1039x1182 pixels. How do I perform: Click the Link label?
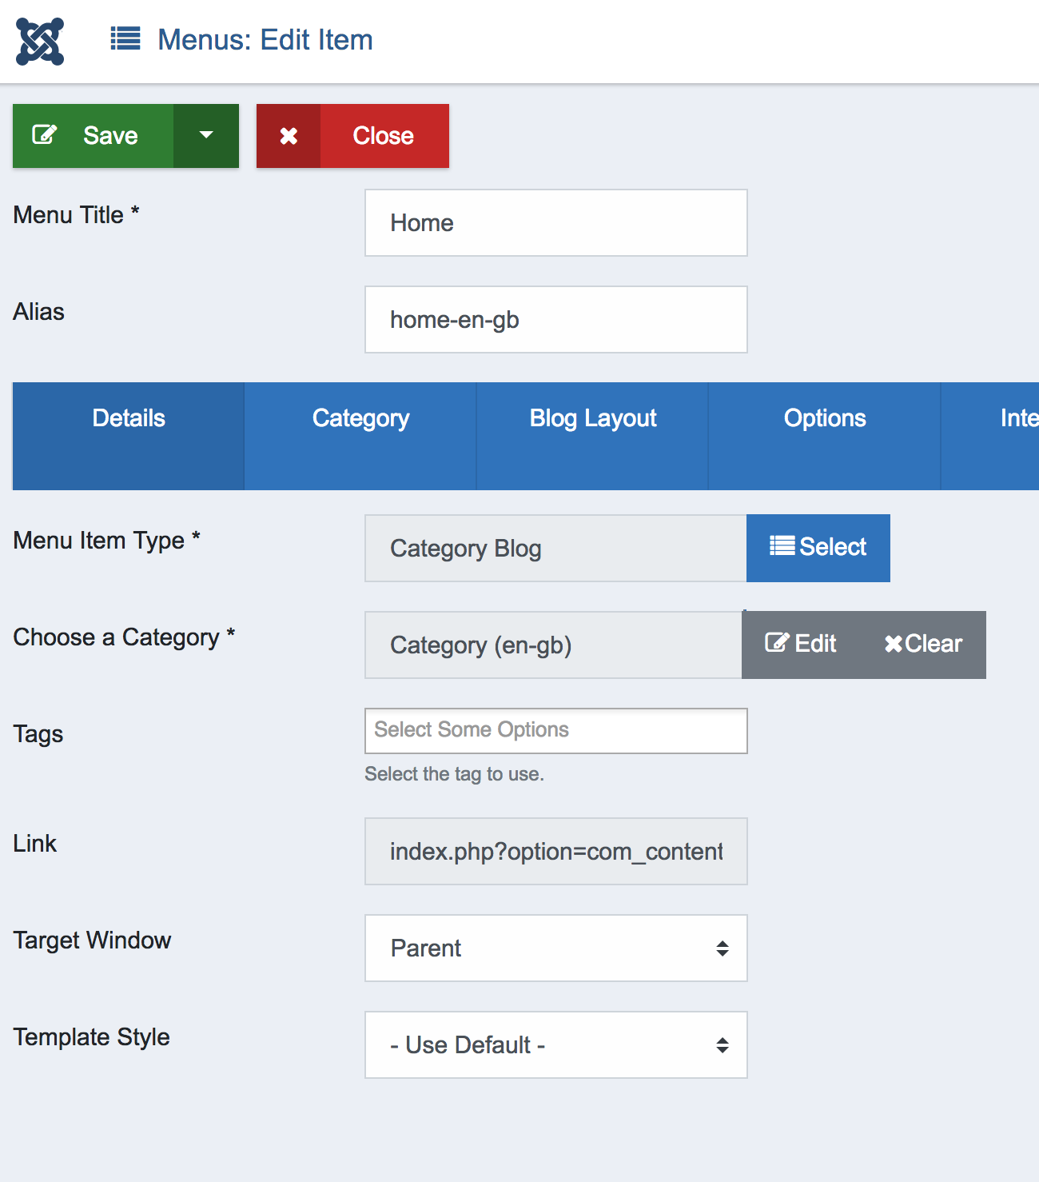35,844
